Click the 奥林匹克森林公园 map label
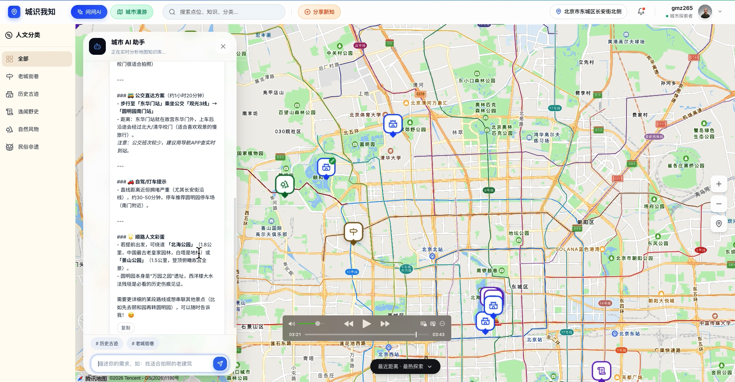Image resolution: width=735 pixels, height=382 pixels. (485, 108)
